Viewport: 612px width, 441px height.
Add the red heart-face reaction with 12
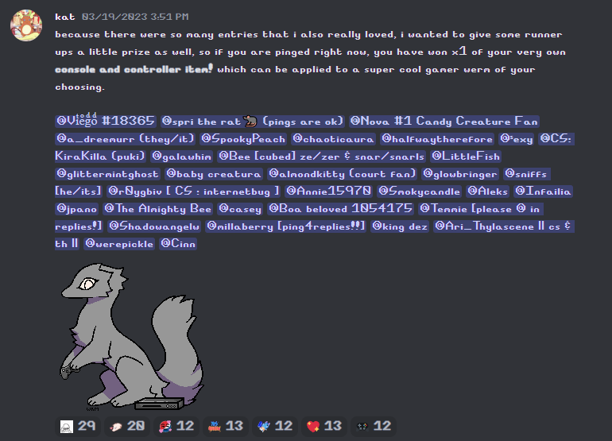(176, 426)
